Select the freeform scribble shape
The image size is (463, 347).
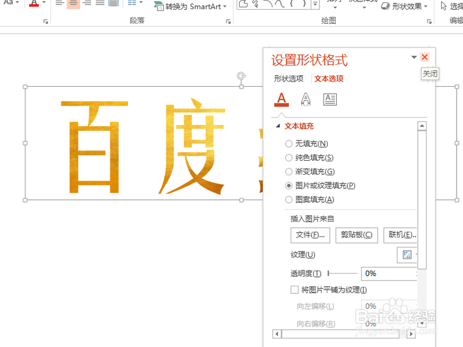click(256, 3)
